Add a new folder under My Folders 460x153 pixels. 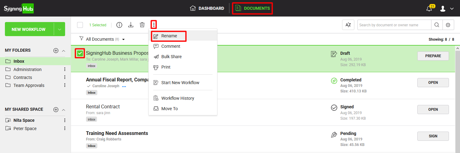tap(56, 50)
